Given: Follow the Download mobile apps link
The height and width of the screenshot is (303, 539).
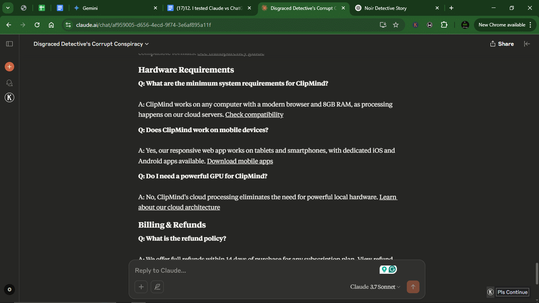Looking at the screenshot, I should pyautogui.click(x=240, y=161).
